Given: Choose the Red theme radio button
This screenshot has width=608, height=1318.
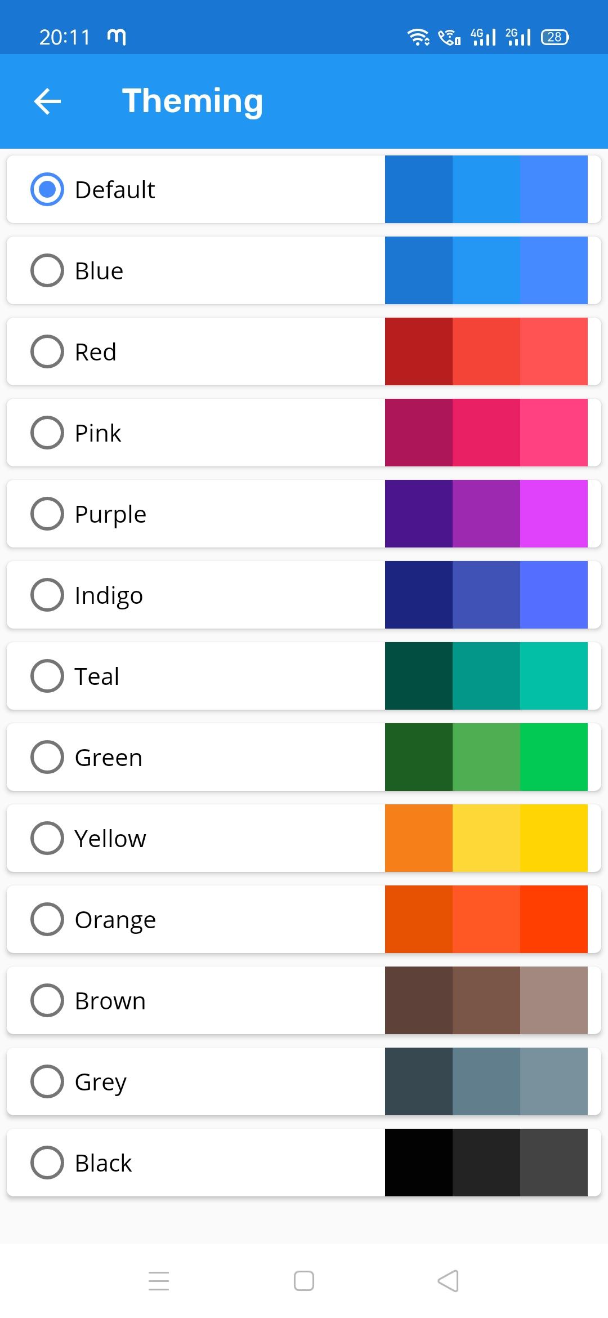Looking at the screenshot, I should [x=47, y=351].
